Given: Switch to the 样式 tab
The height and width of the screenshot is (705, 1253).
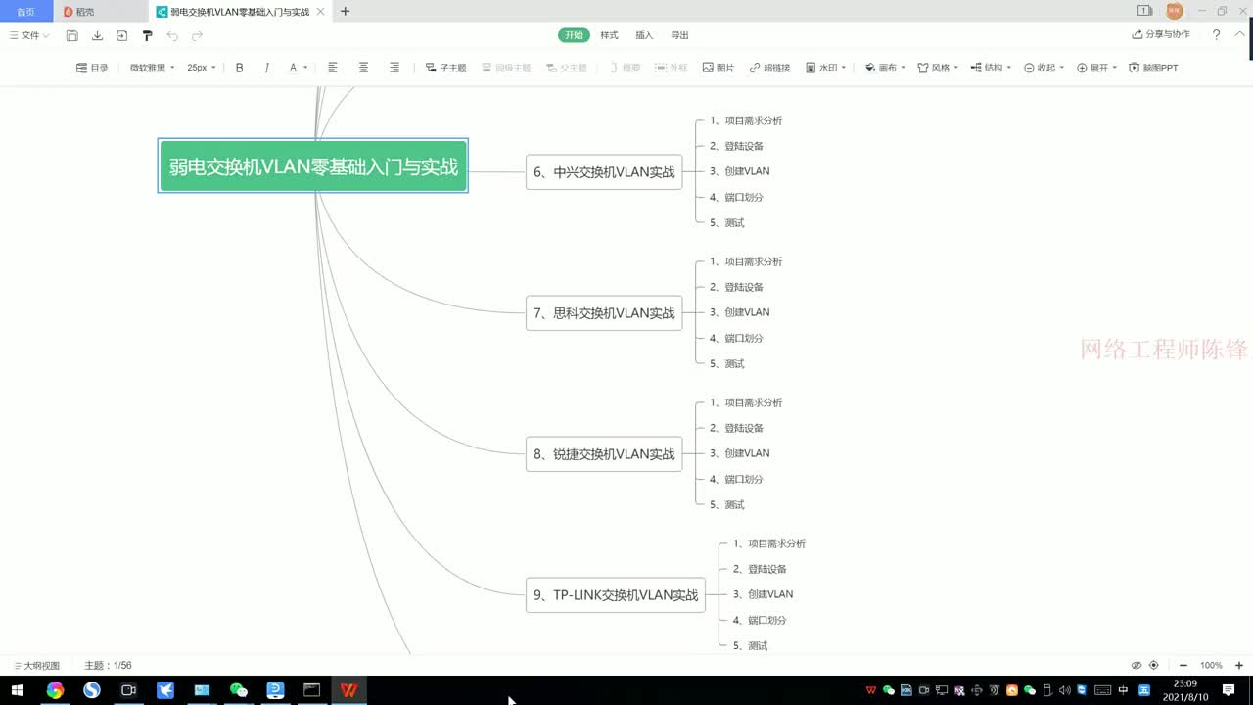Looking at the screenshot, I should tap(609, 35).
